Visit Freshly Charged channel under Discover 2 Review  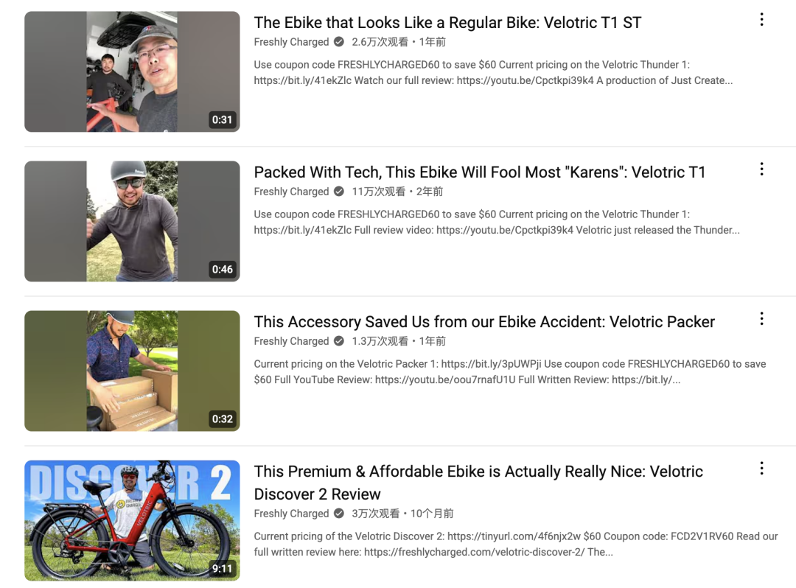click(x=291, y=514)
